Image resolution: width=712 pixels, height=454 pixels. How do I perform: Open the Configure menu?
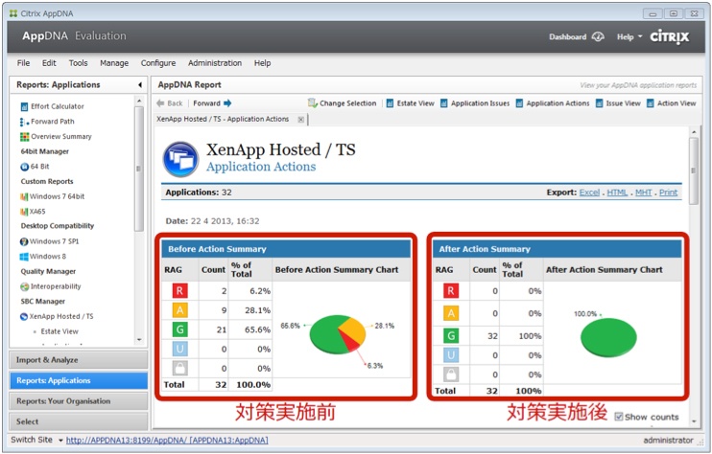(158, 63)
